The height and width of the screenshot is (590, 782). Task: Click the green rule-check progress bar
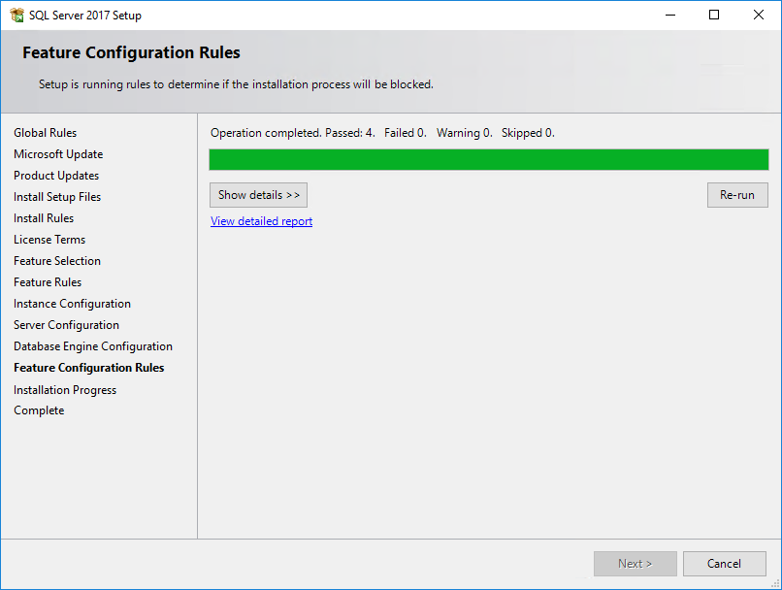tap(489, 159)
